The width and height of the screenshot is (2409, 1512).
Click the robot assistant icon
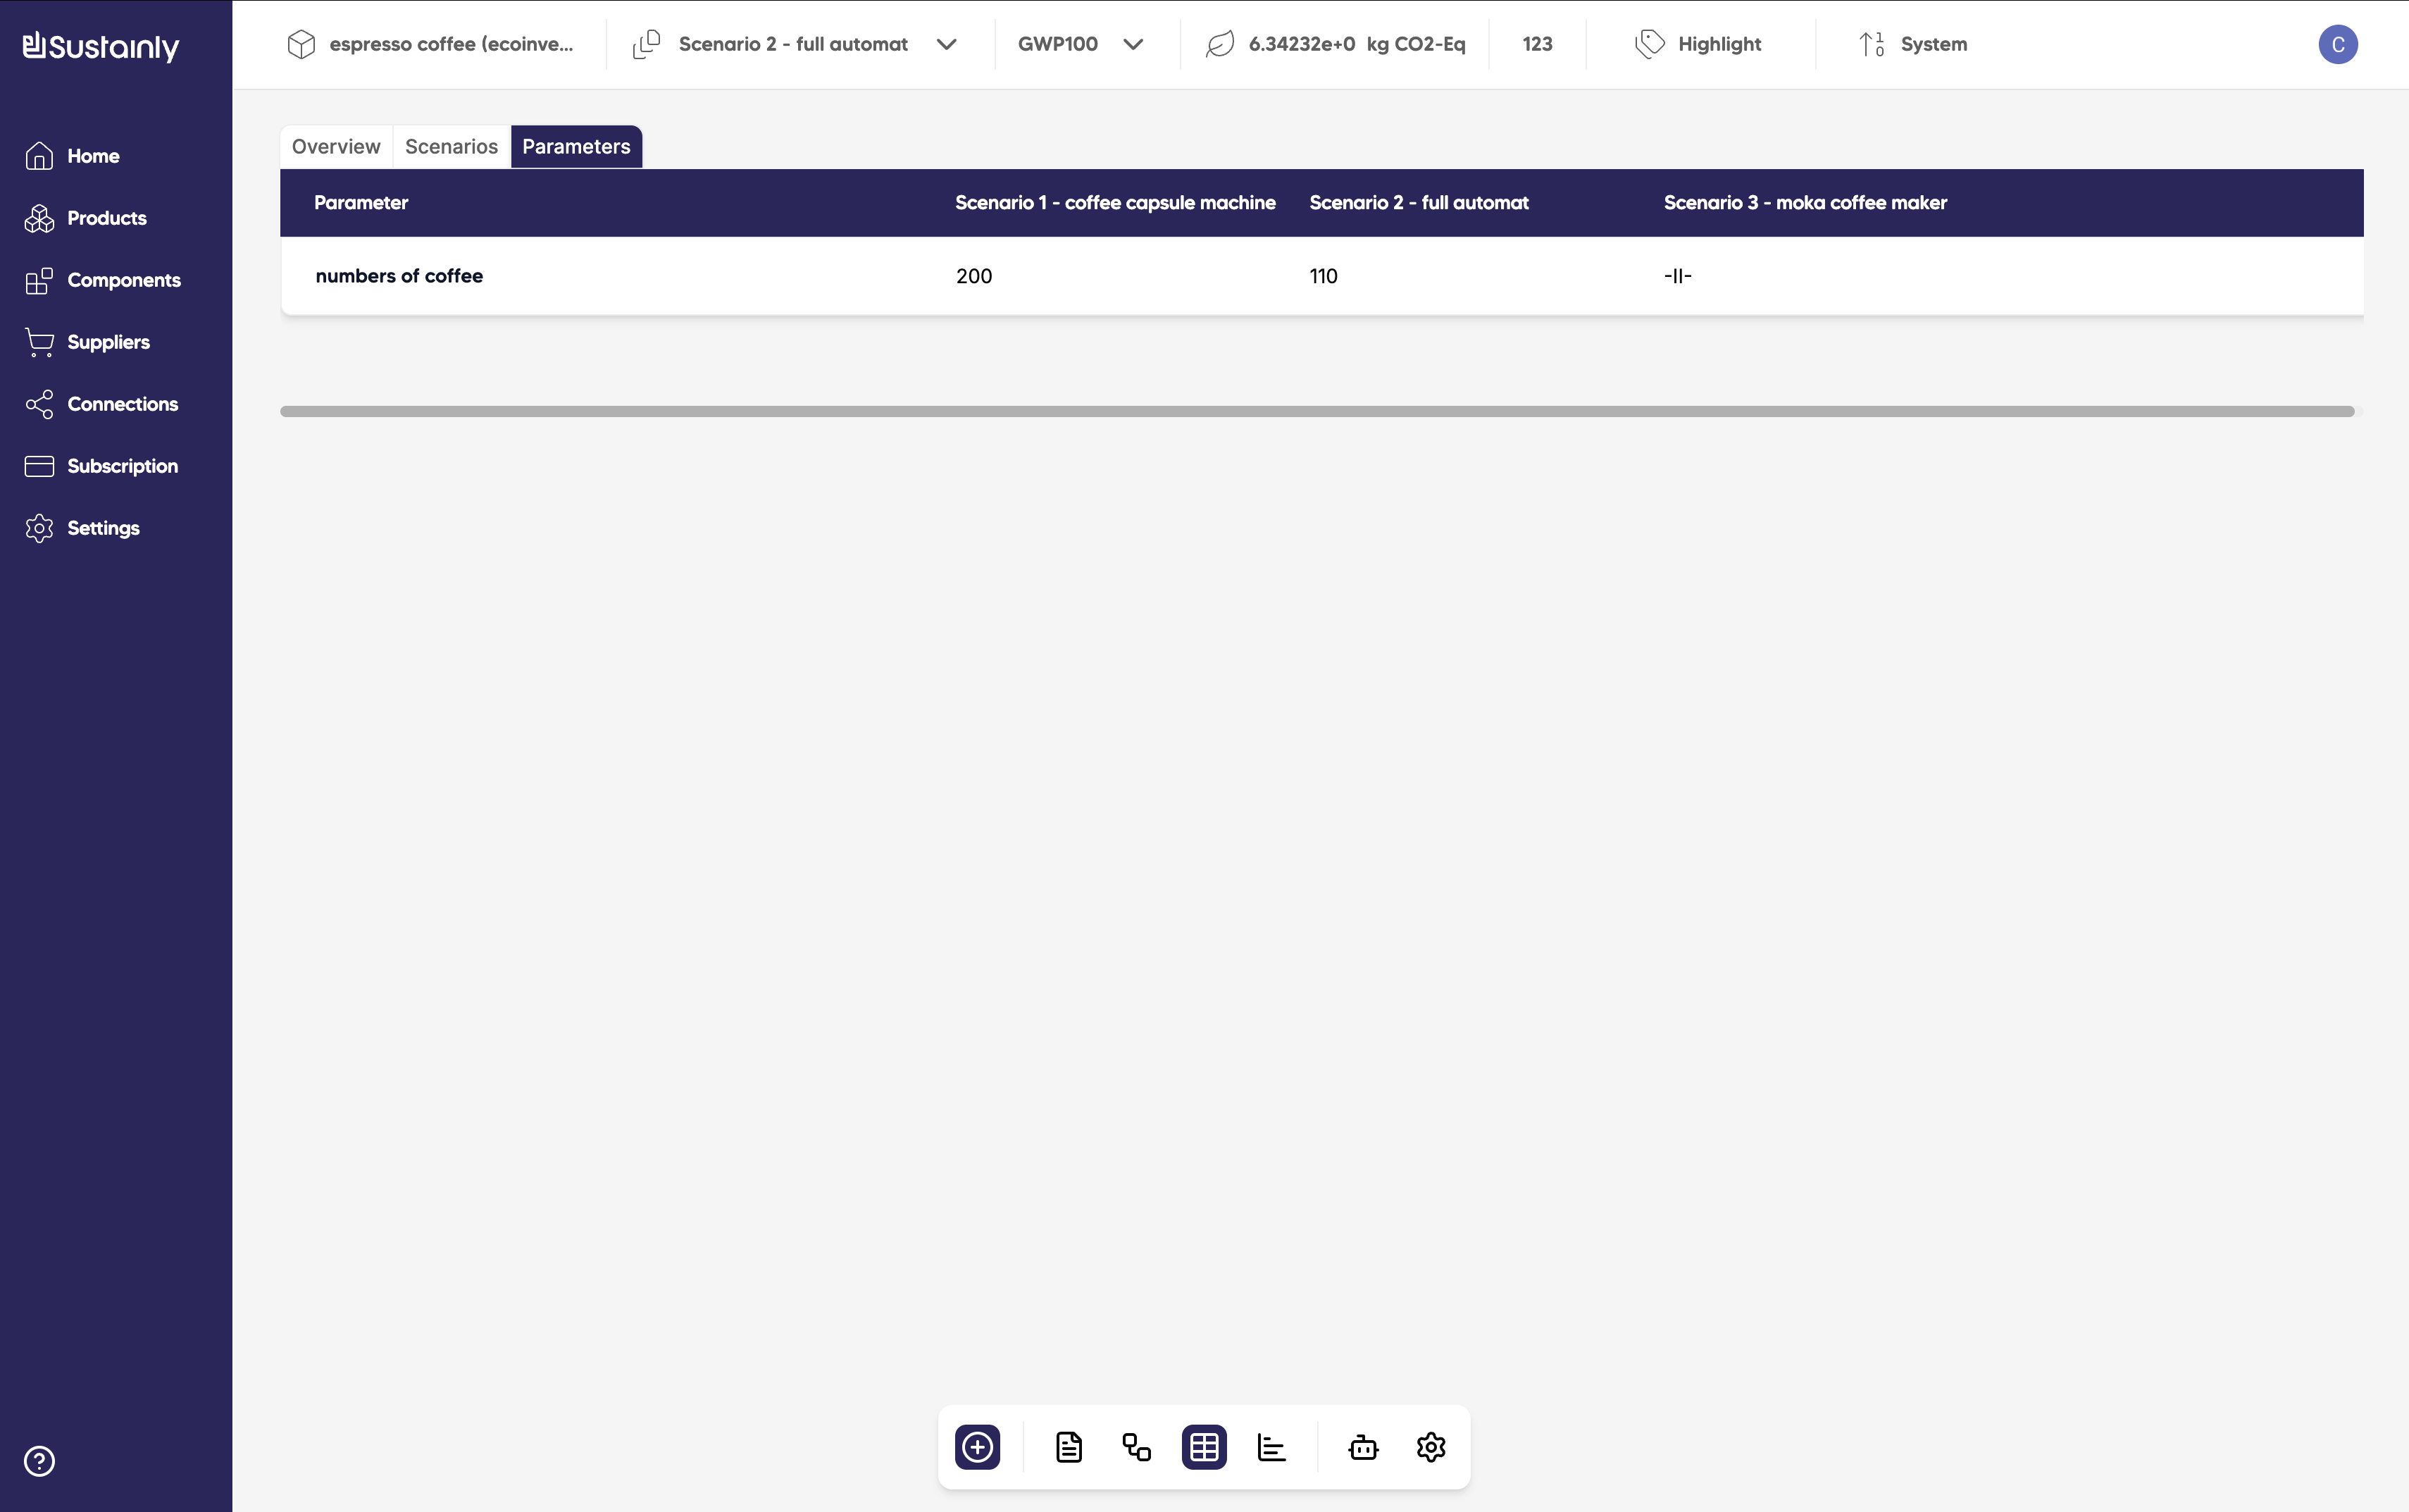tap(1364, 1447)
